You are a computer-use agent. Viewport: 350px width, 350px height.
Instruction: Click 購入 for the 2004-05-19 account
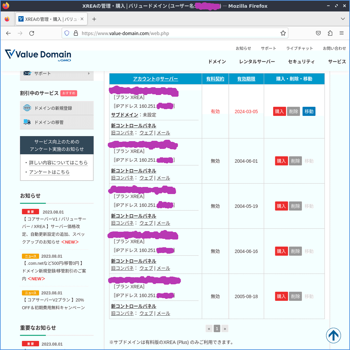point(281,206)
